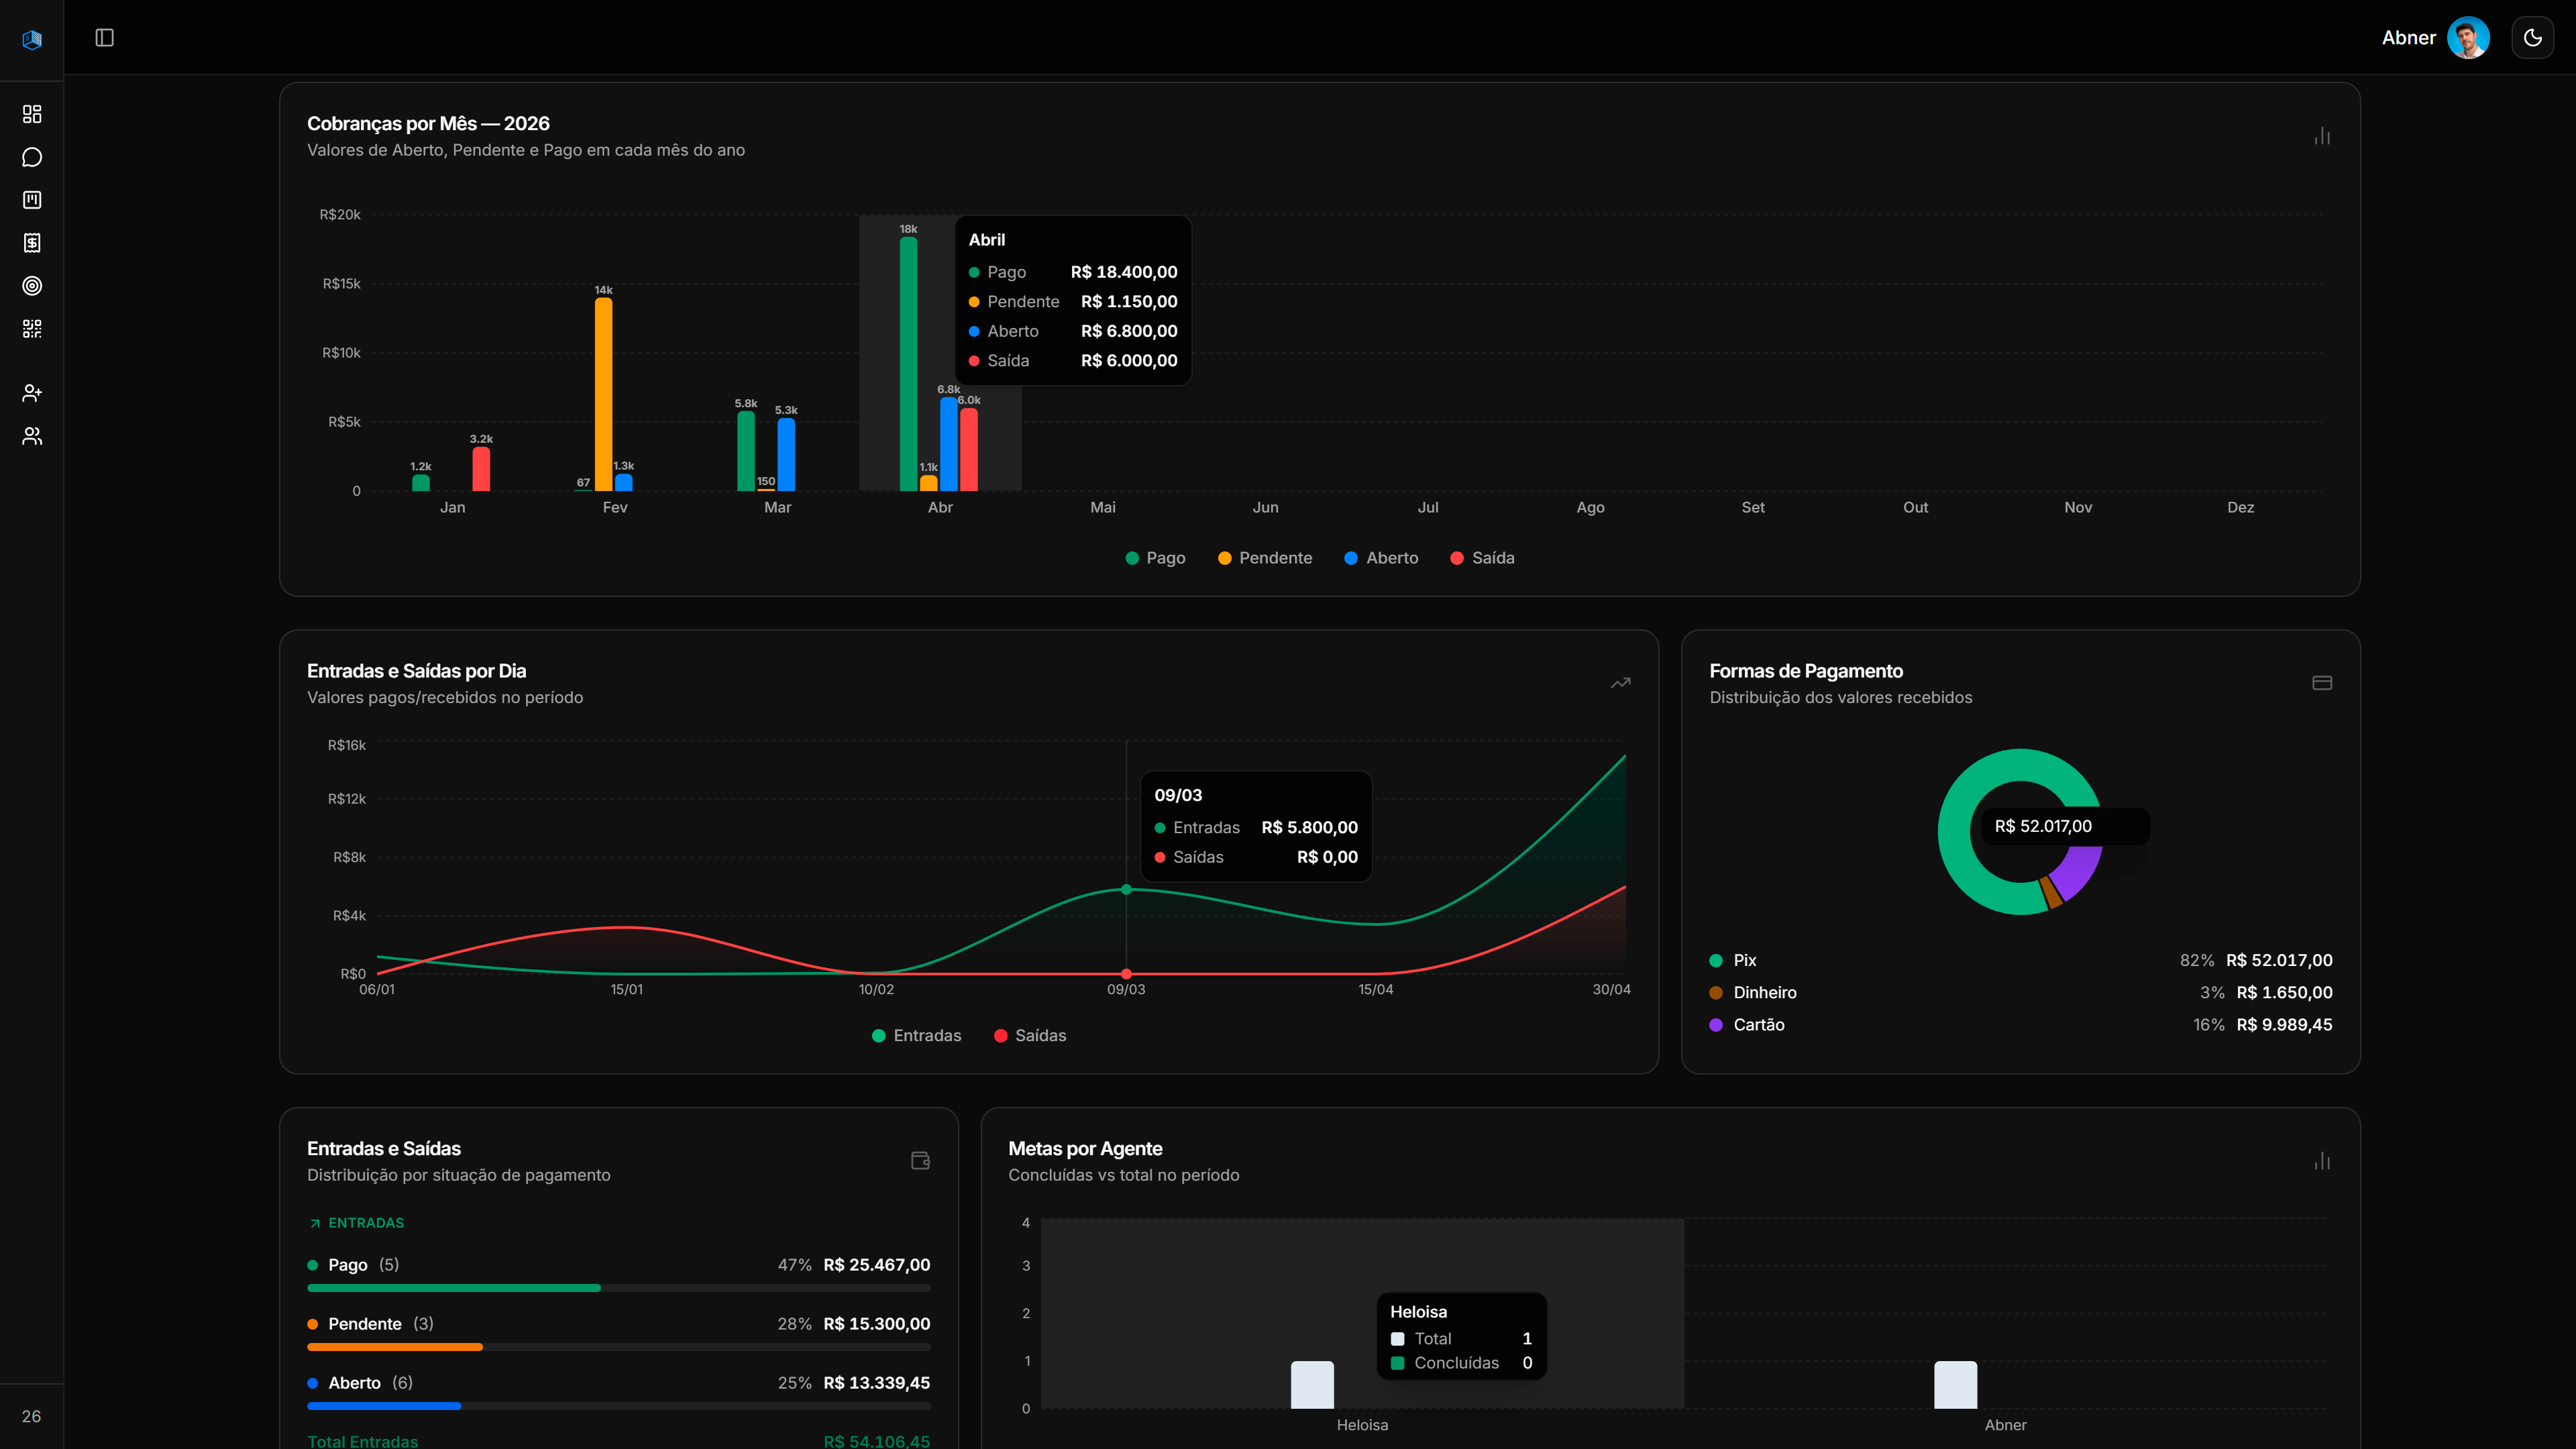Open the billing receipt sidebar icon
The height and width of the screenshot is (1449, 2576).
pyautogui.click(x=32, y=243)
